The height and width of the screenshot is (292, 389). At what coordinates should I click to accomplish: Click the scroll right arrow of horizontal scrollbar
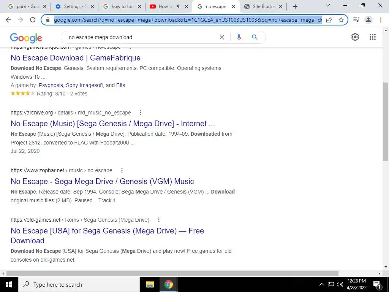[x=380, y=273]
